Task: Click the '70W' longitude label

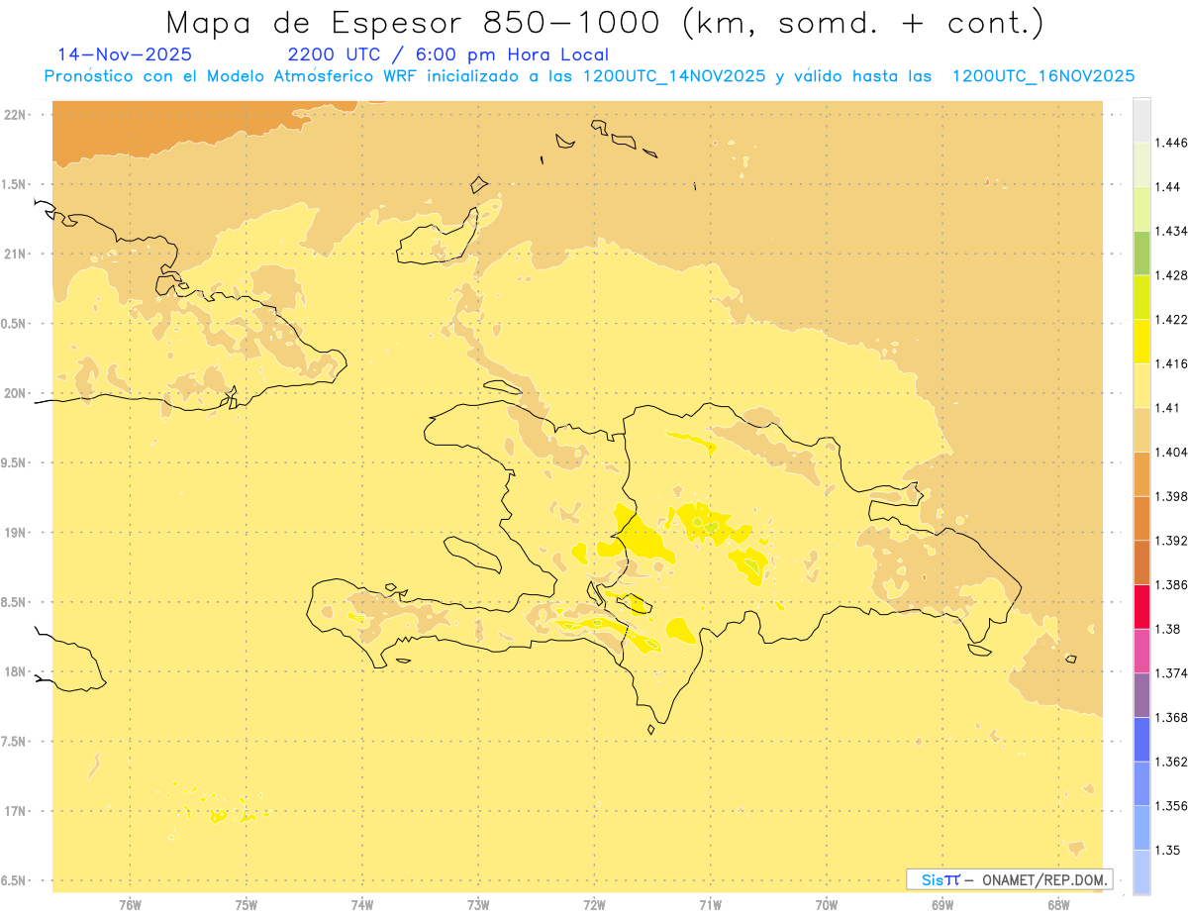Action: [827, 905]
